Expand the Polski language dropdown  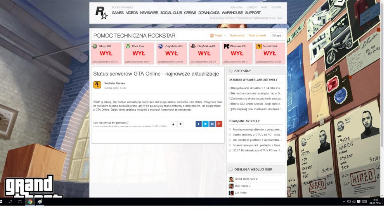click(x=218, y=36)
